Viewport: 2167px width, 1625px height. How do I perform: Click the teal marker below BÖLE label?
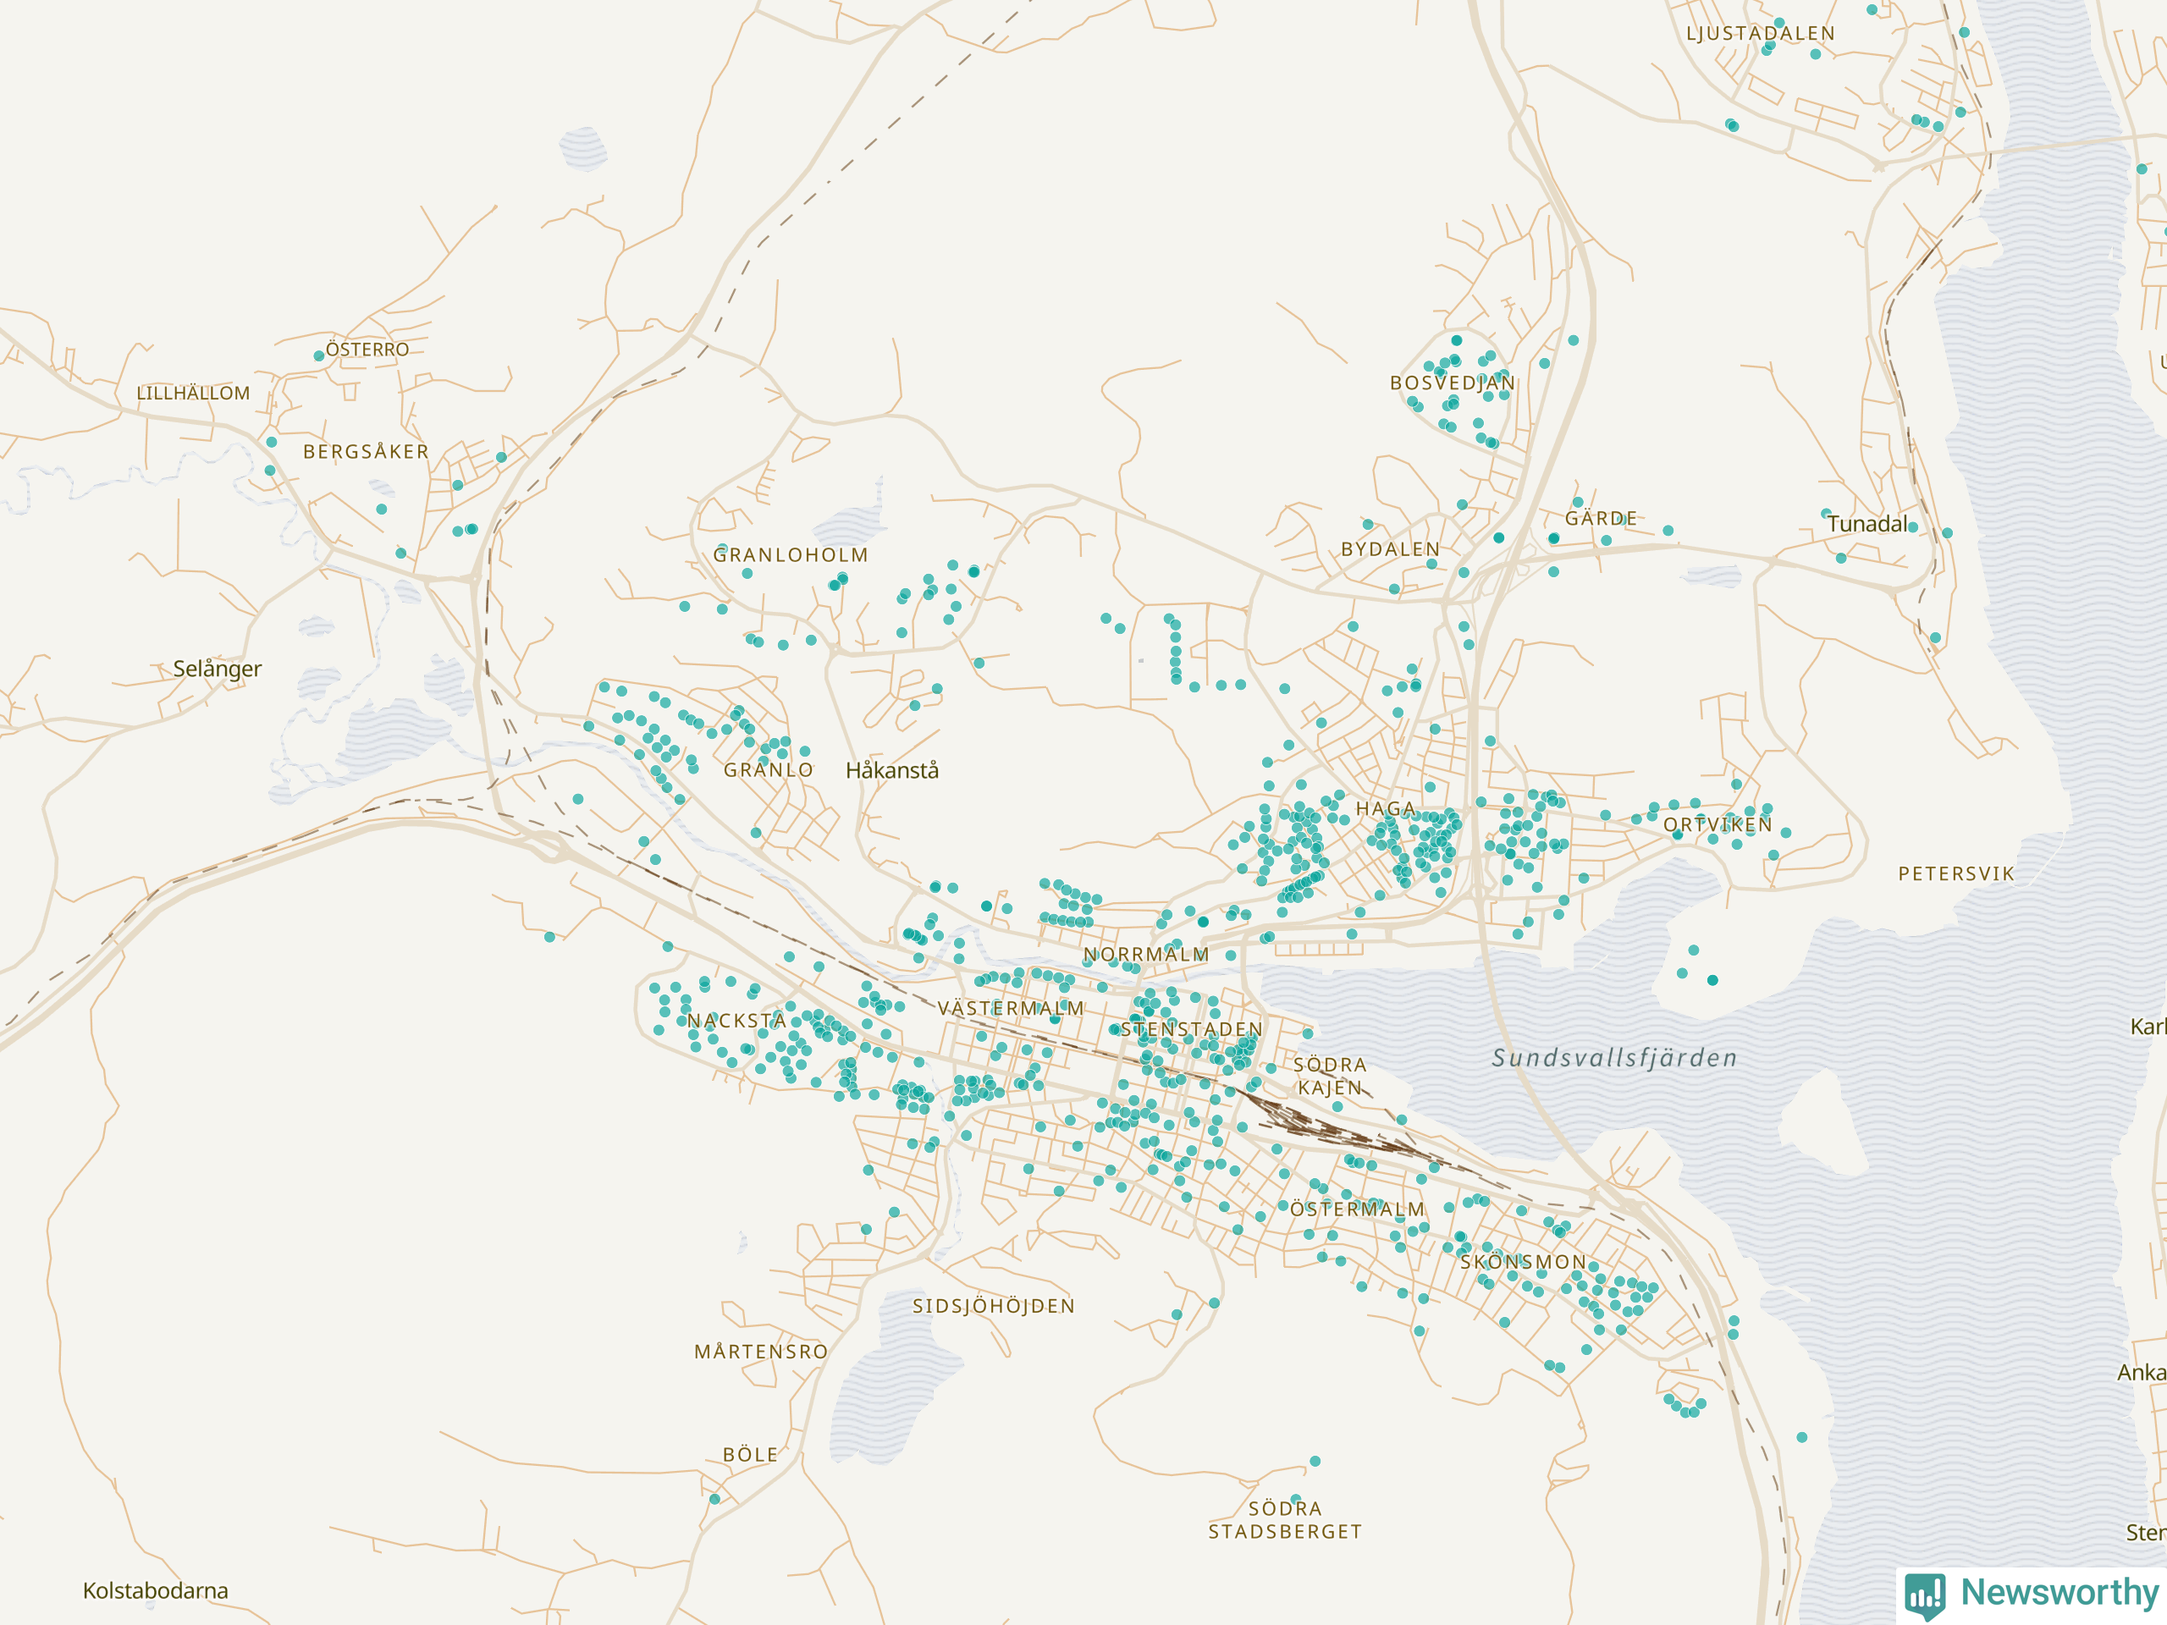pyautogui.click(x=715, y=1499)
